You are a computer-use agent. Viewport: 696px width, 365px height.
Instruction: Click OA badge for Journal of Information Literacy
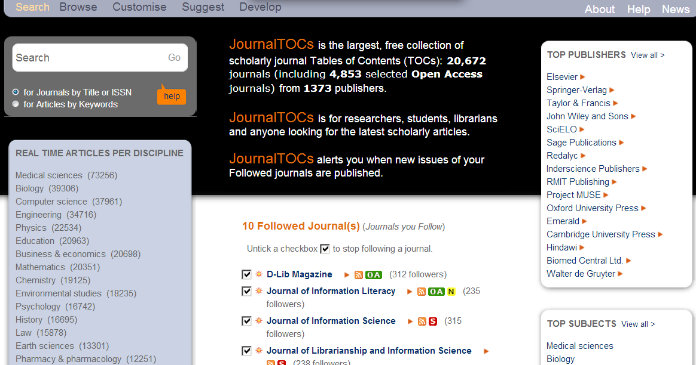pyautogui.click(x=436, y=292)
